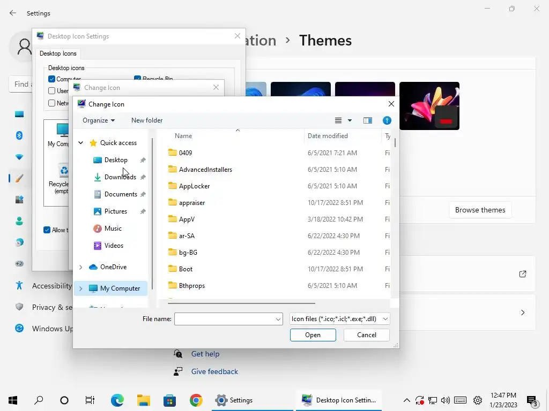This screenshot has height=411, width=549.
Task: Launch Google Chrome from the taskbar
Action: [x=196, y=400]
